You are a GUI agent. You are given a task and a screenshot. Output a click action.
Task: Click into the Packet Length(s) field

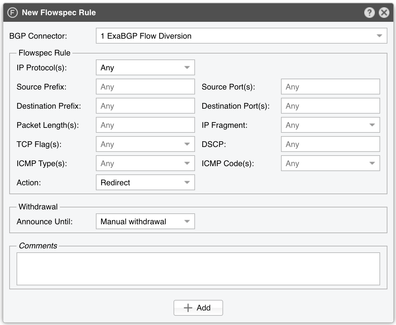point(145,125)
